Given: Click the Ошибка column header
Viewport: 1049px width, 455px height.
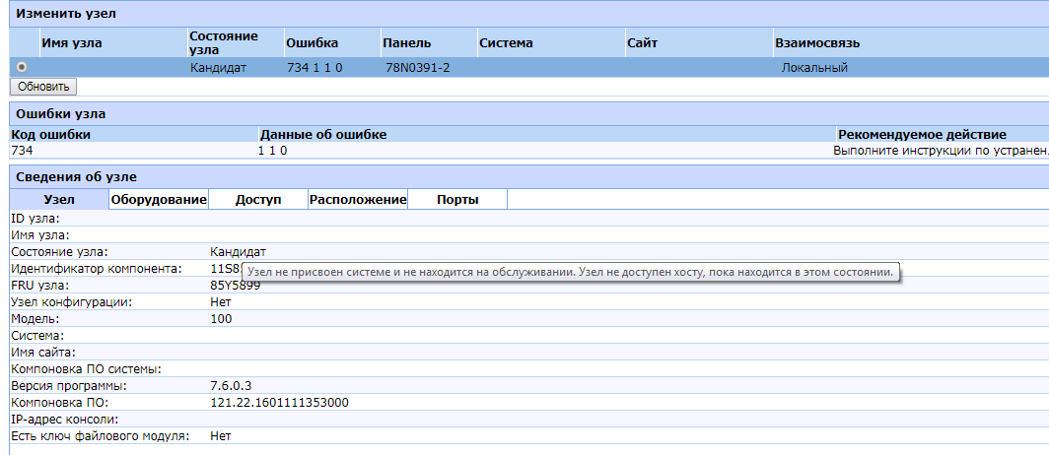Looking at the screenshot, I should [x=312, y=43].
